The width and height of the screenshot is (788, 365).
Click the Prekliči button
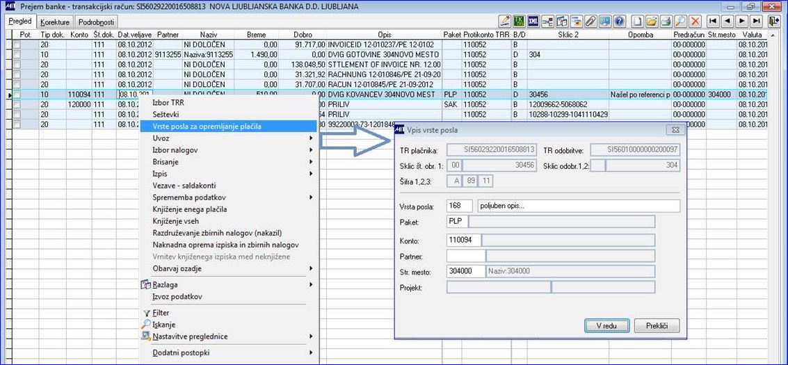click(x=657, y=325)
